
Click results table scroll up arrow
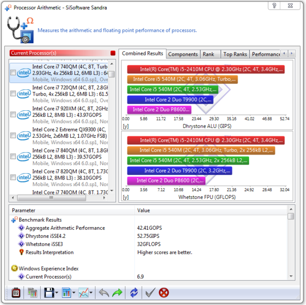pyautogui.click(x=291, y=209)
